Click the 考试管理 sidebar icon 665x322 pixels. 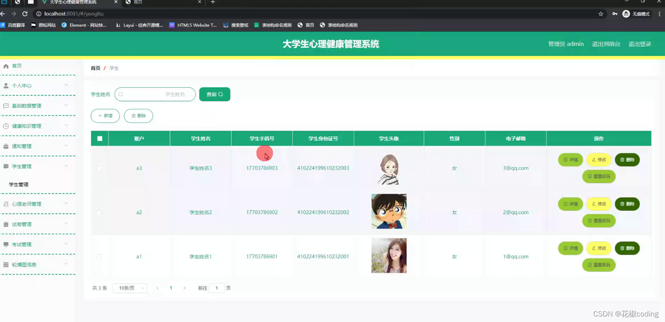(6, 244)
